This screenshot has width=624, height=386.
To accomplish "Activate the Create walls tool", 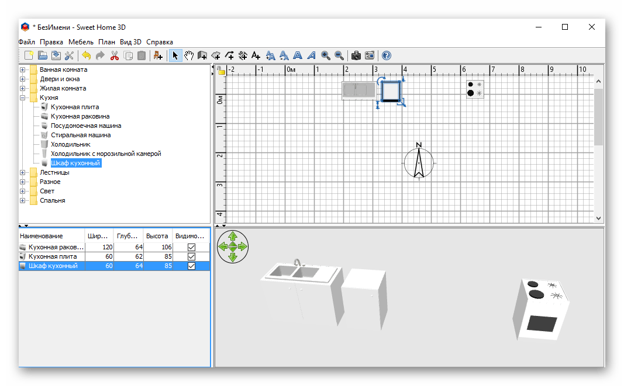I will point(202,55).
